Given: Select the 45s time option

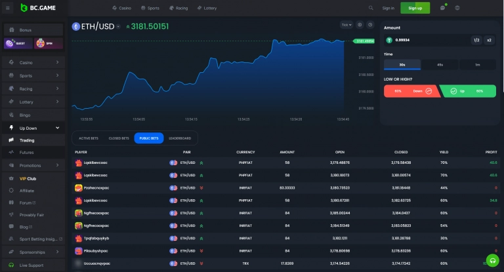Looking at the screenshot, I should pos(440,64).
